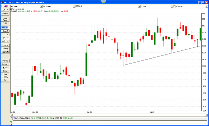
Task: Click the chart's horizontal scrollbar track
Action: tap(109, 115)
